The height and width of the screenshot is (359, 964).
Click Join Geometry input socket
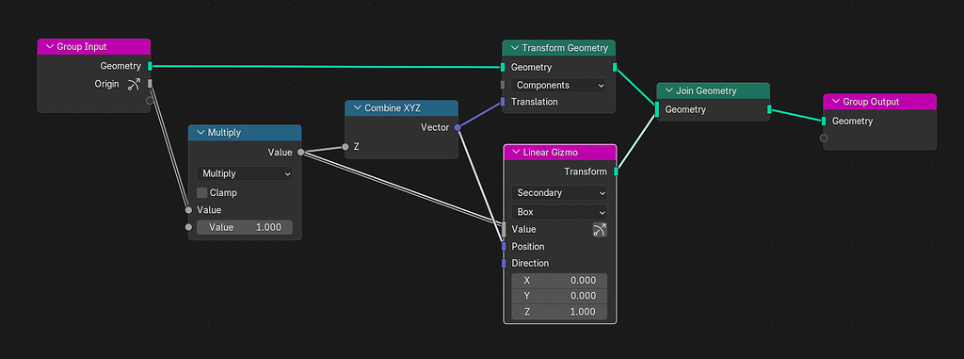657,109
